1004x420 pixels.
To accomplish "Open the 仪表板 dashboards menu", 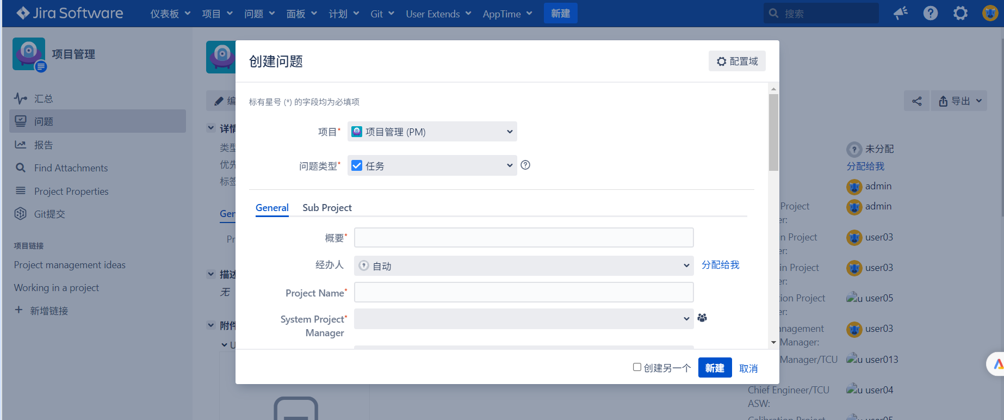I will [170, 14].
